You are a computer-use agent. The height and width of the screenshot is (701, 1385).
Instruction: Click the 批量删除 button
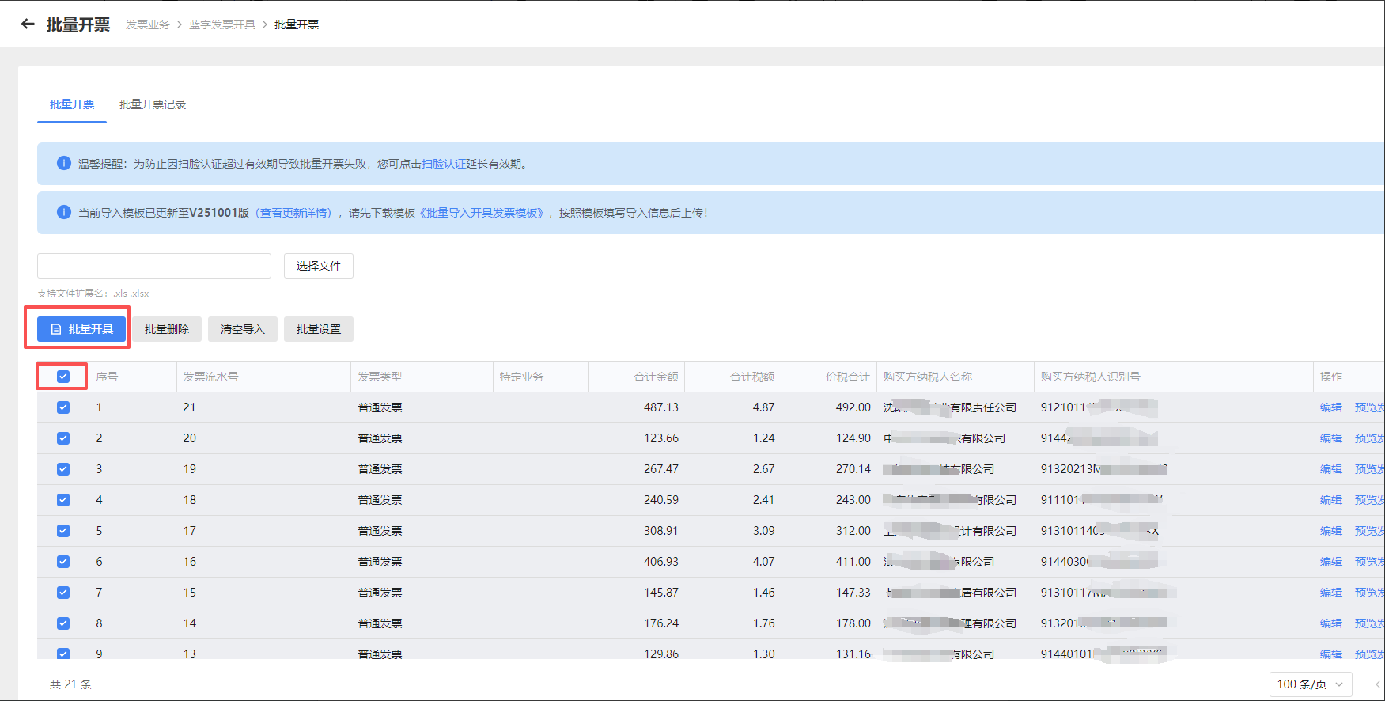[x=167, y=329]
